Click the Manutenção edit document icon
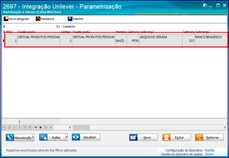This screenshot has height=158, width=229. click(10, 137)
